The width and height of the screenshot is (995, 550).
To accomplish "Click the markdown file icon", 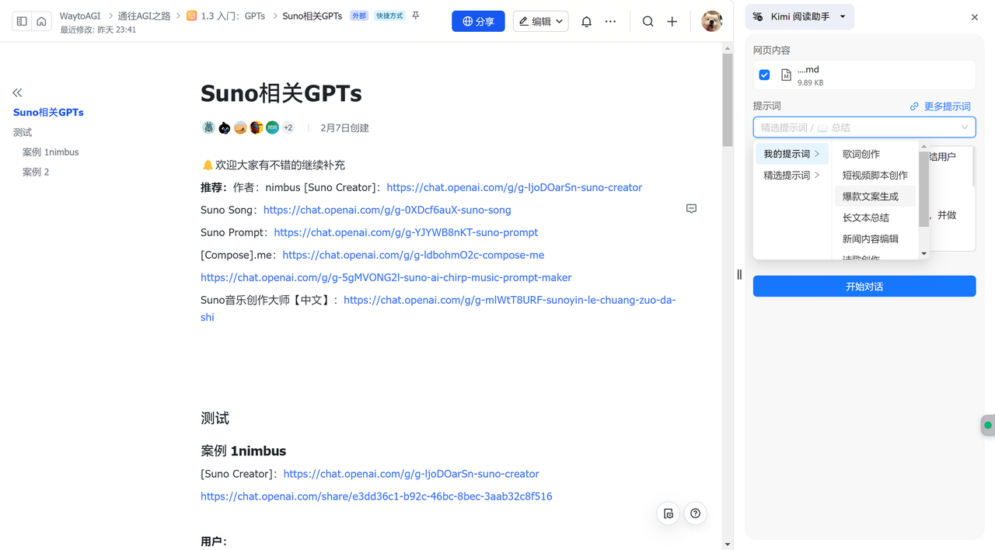I will point(786,75).
